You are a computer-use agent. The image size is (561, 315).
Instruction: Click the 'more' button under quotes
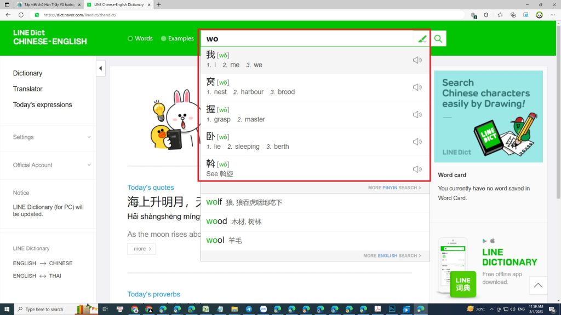coord(141,249)
